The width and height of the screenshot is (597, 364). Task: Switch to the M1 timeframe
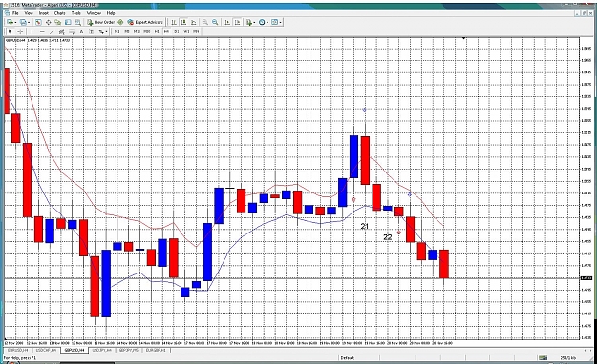coord(117,31)
